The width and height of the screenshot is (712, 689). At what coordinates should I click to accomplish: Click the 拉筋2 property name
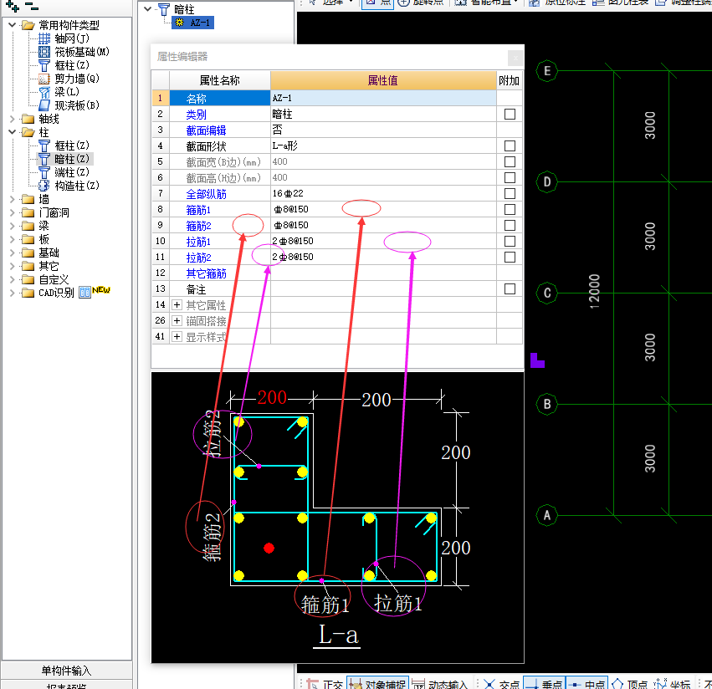pyautogui.click(x=199, y=258)
